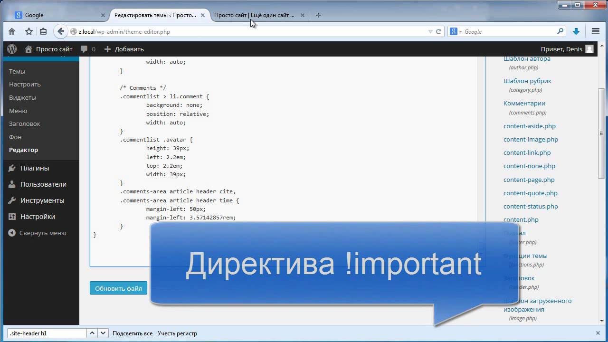Open the URL history dropdown arrow
608x342 pixels.
click(430, 31)
